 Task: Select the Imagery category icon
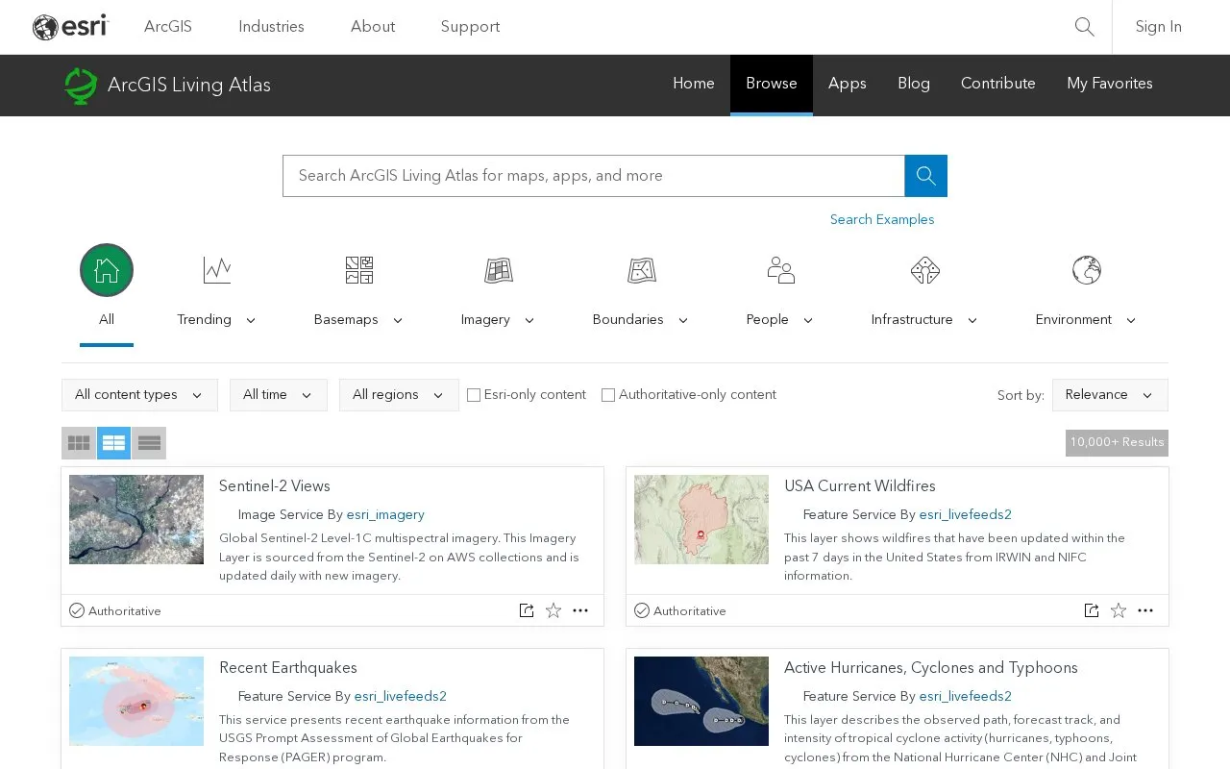pyautogui.click(x=499, y=270)
